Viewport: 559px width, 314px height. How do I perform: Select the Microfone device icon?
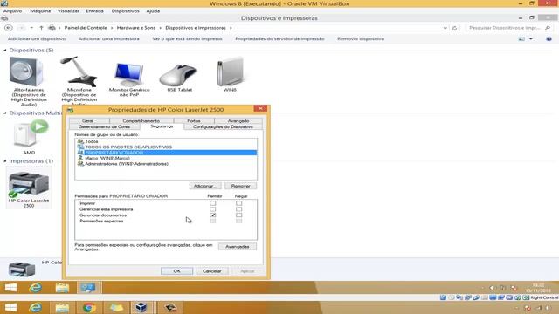coord(79,72)
